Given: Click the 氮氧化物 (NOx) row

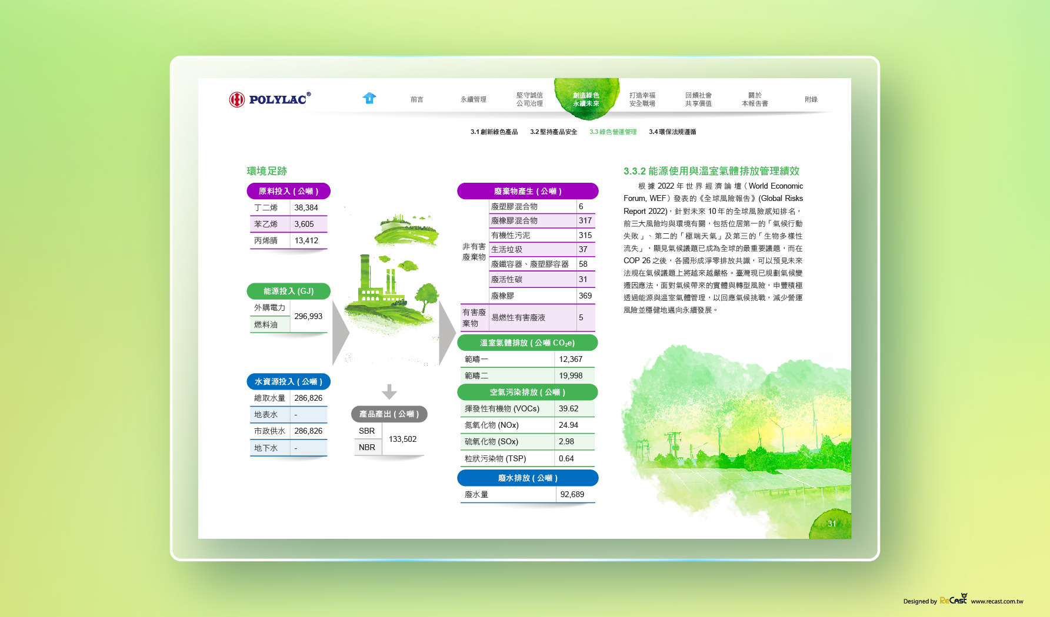Looking at the screenshot, I should tap(528, 425).
